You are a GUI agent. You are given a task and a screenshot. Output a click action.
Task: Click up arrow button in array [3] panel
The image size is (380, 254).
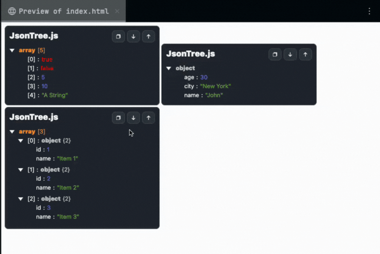pos(148,118)
